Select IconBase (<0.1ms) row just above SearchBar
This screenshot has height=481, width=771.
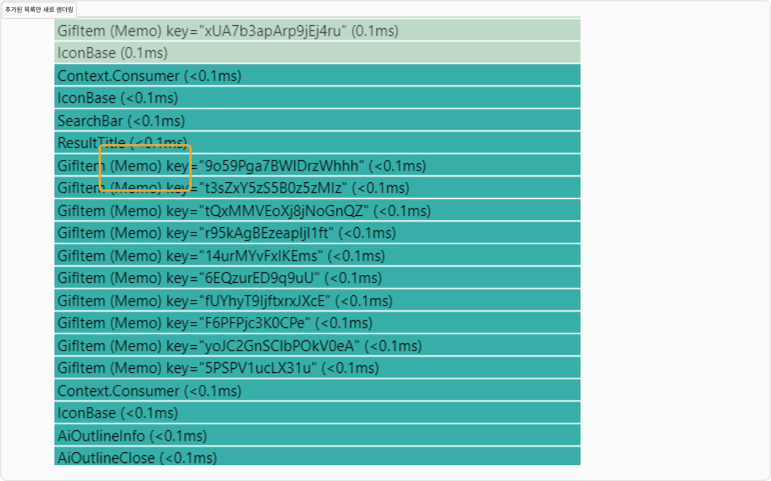317,98
